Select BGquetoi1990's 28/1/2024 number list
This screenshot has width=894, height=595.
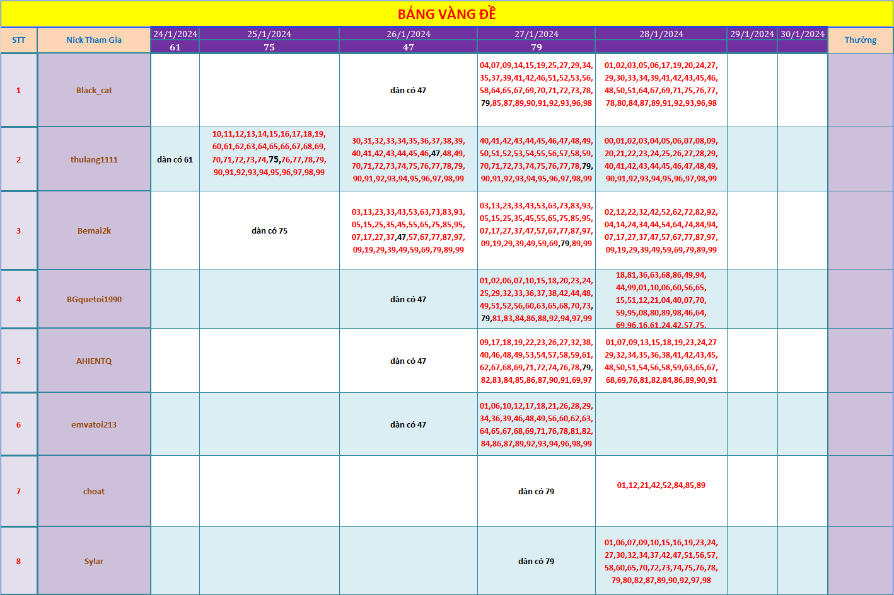click(x=661, y=299)
